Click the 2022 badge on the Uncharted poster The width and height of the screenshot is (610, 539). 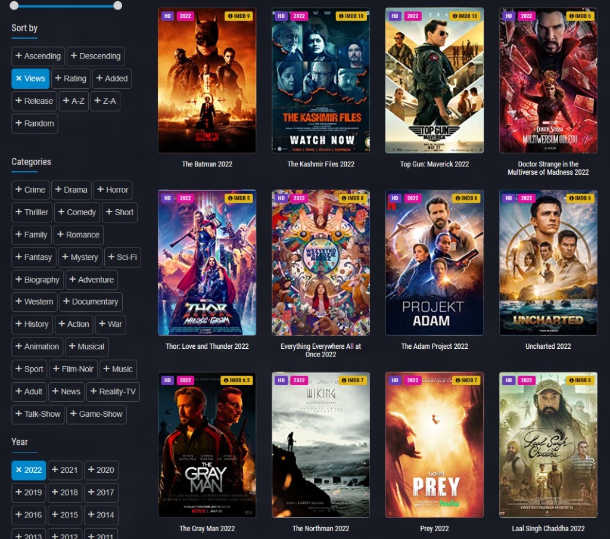tap(526, 199)
